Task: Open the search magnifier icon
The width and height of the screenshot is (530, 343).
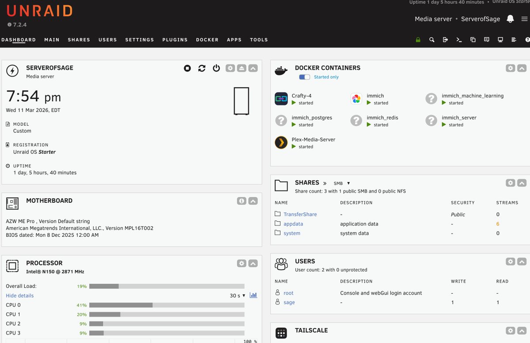Action: coord(432,40)
